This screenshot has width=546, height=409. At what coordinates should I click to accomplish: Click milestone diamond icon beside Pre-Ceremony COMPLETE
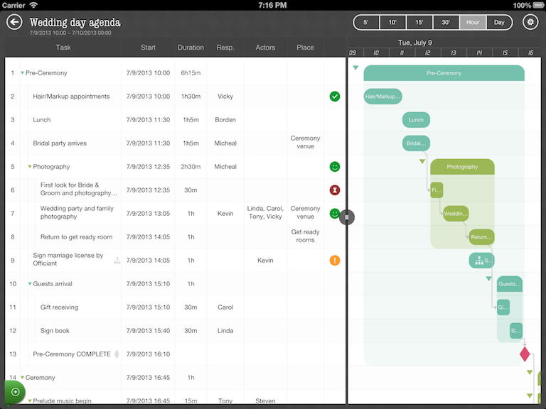(117, 354)
